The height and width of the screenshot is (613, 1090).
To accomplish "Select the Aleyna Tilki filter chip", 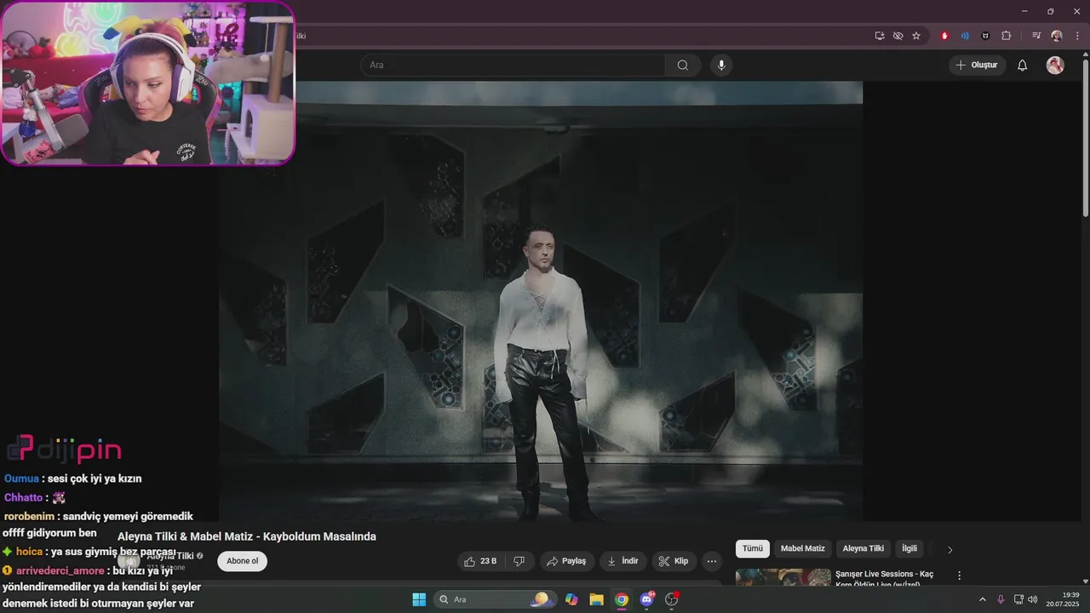I will coord(863,549).
